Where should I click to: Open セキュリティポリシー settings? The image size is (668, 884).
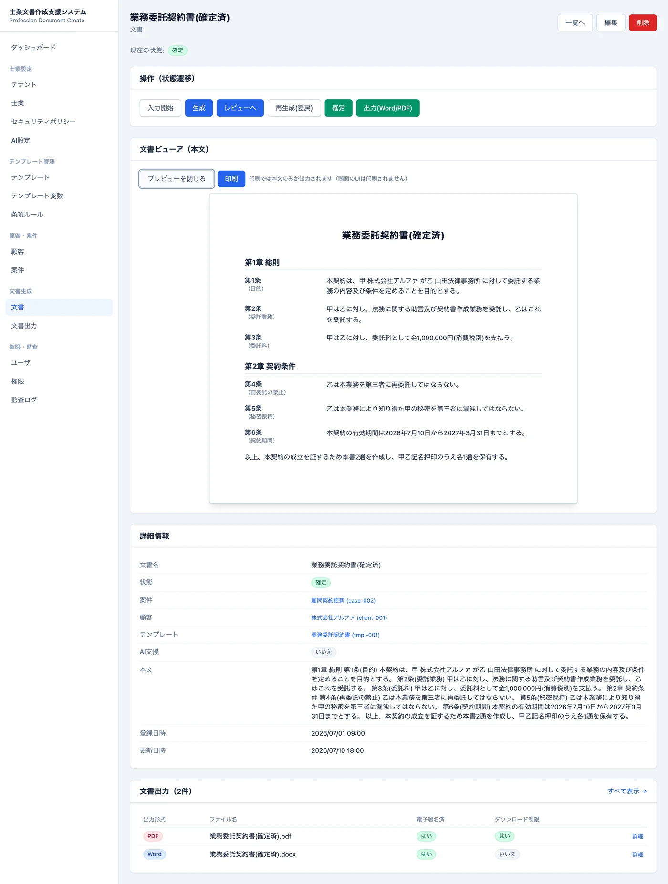[x=59, y=122]
